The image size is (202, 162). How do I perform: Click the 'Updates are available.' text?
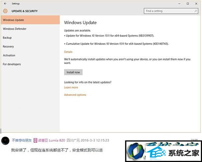[x=77, y=31]
